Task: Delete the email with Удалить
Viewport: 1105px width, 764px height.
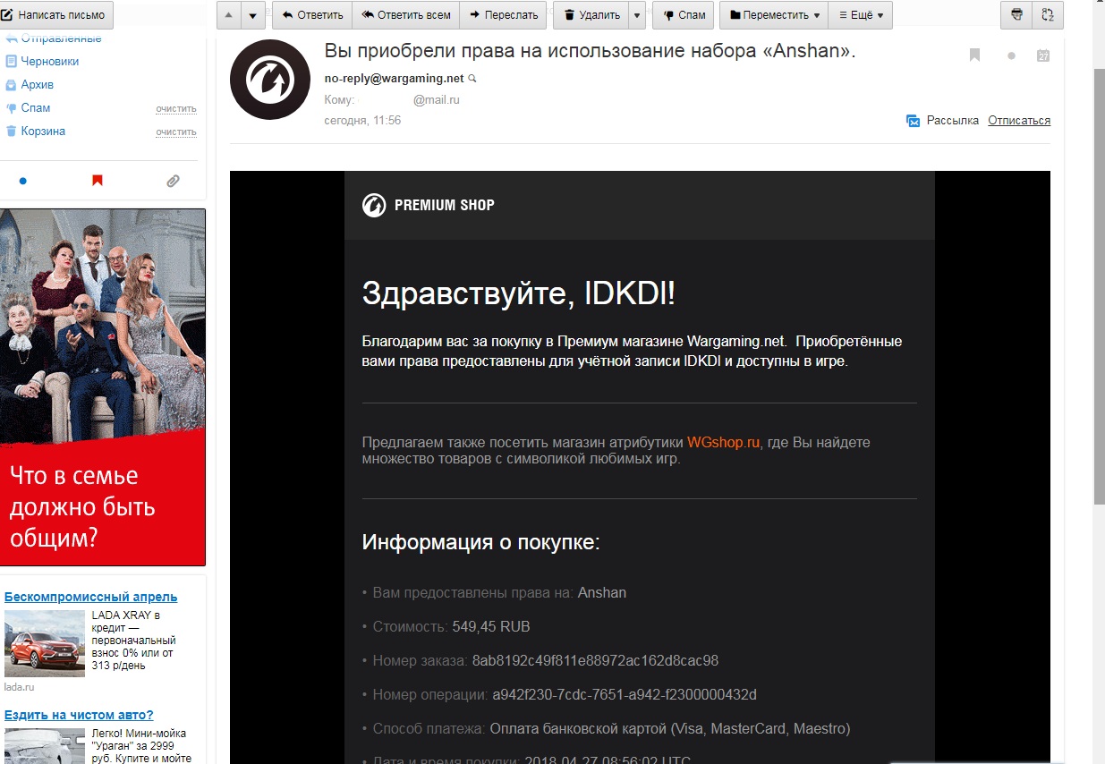Action: [x=591, y=15]
